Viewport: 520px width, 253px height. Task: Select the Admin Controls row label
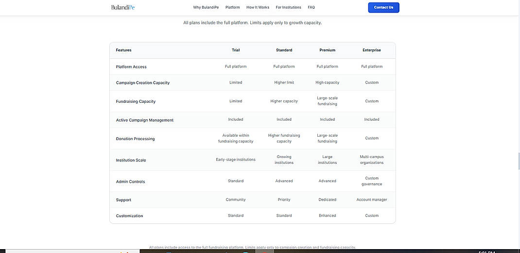point(130,182)
